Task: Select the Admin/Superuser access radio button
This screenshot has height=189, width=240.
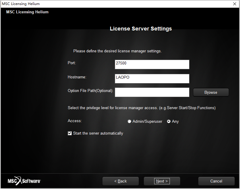Action: [x=129, y=121]
